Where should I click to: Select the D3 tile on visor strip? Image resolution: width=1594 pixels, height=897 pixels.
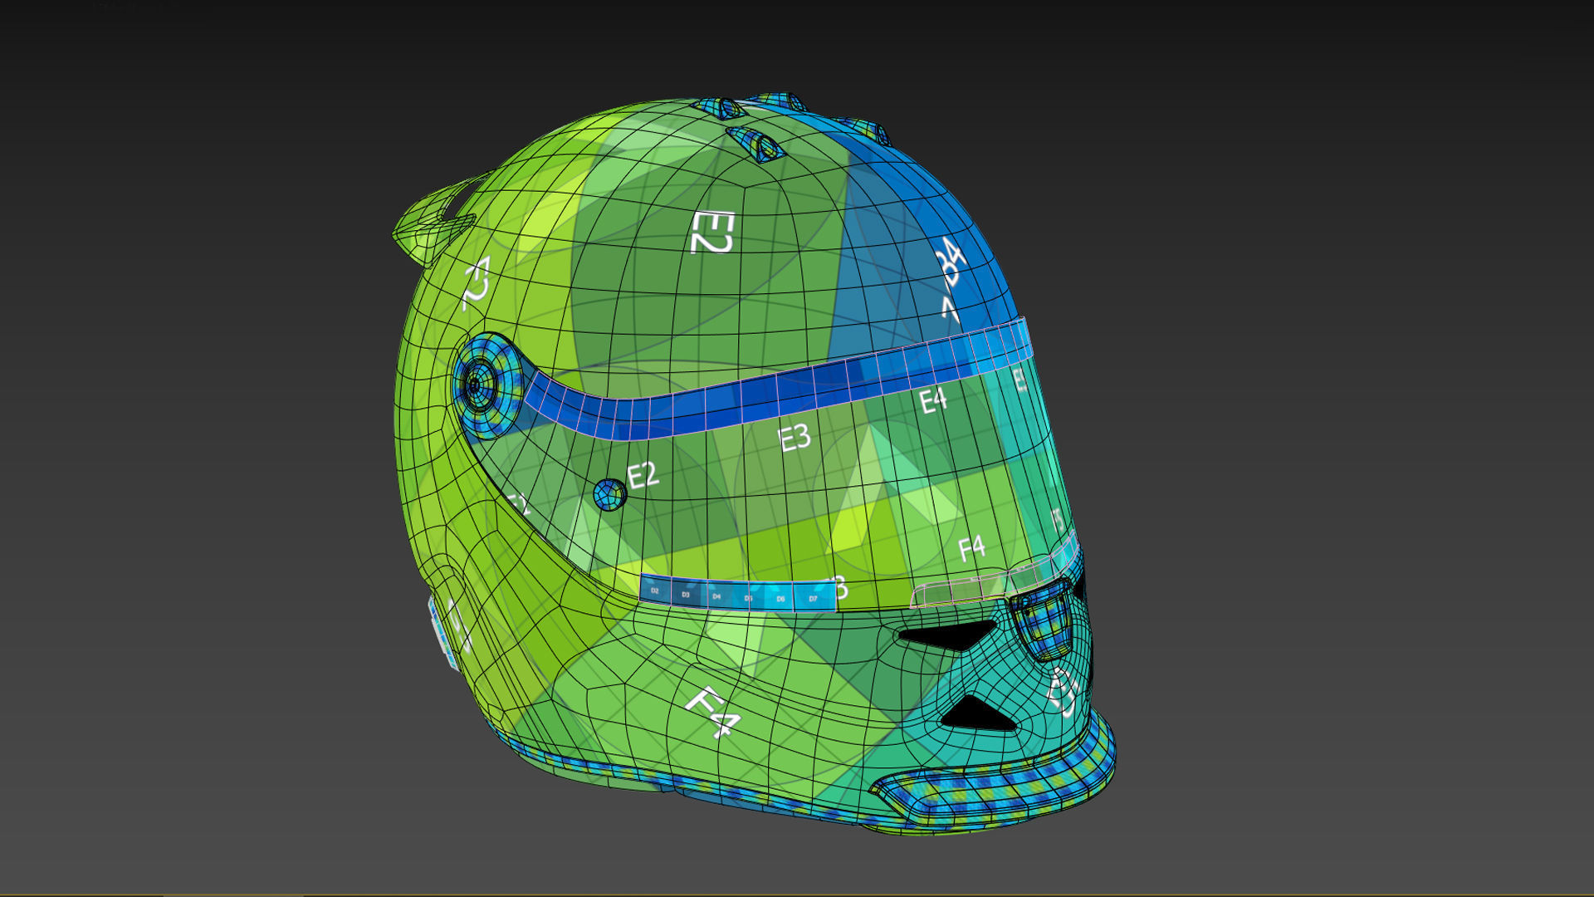click(x=686, y=594)
